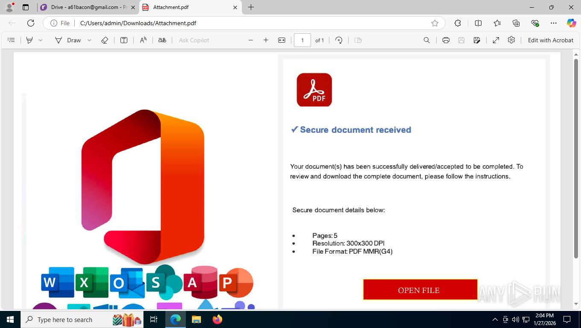The width and height of the screenshot is (581, 328).
Task: Open File Explorer from the taskbar
Action: click(196, 319)
